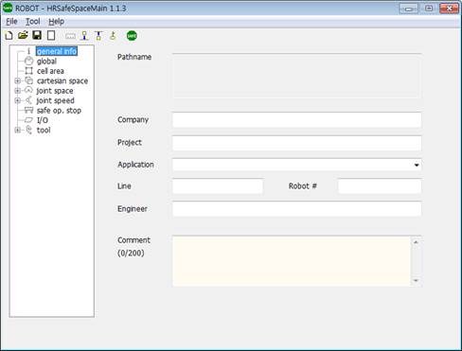Save using the floppy disk icon
The image size is (462, 351).
37,35
